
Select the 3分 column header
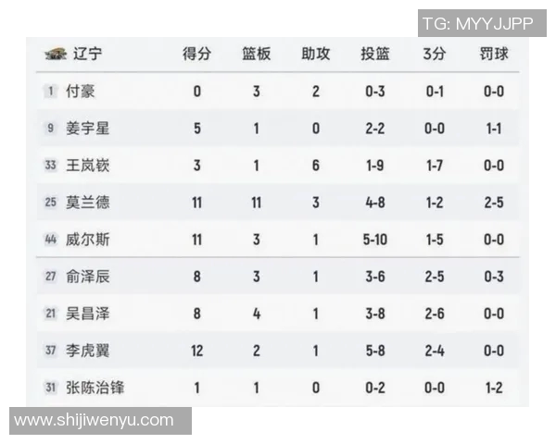coord(434,54)
